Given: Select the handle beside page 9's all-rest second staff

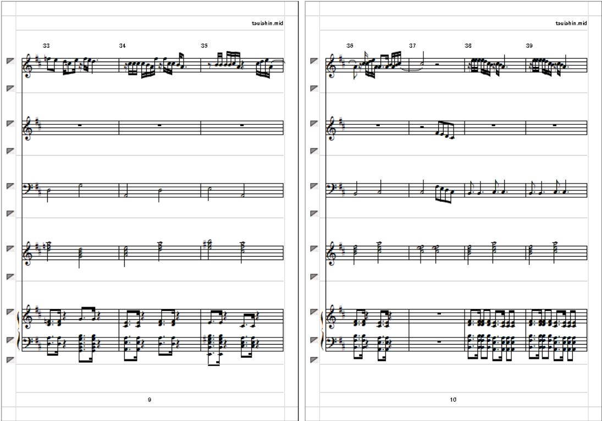Looking at the screenshot, I should 10,124.
